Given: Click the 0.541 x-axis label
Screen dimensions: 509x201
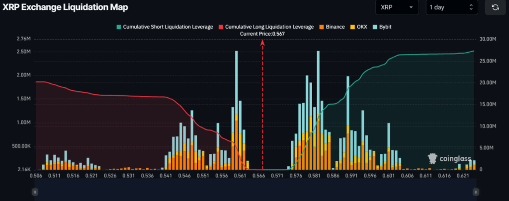Looking at the screenshot, I should point(166,176).
